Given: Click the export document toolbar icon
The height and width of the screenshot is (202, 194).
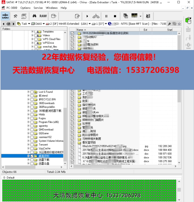Looking at the screenshot, I should [77, 16].
